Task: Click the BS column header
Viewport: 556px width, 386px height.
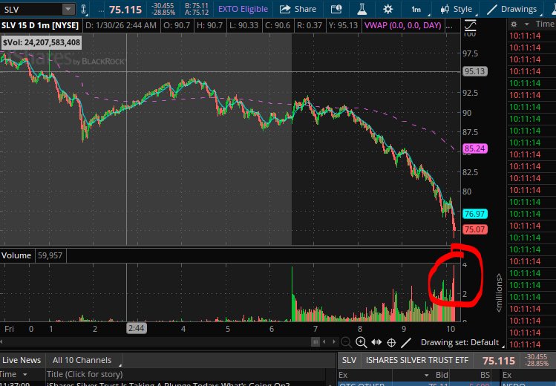Action: tap(485, 375)
